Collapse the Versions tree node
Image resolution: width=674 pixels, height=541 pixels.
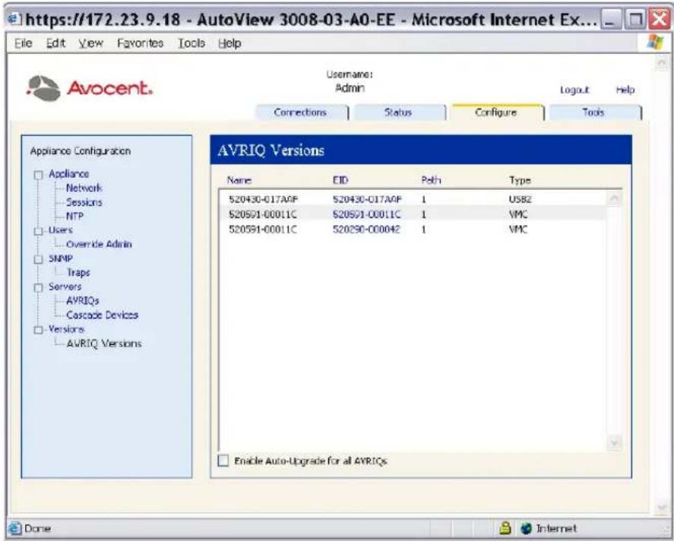tap(39, 330)
